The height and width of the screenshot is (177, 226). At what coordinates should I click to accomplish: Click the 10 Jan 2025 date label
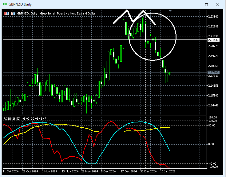click(168, 171)
